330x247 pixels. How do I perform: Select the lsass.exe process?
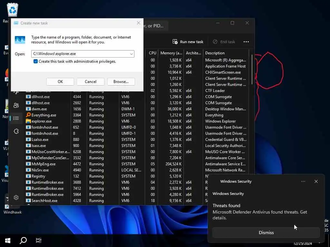(137, 146)
